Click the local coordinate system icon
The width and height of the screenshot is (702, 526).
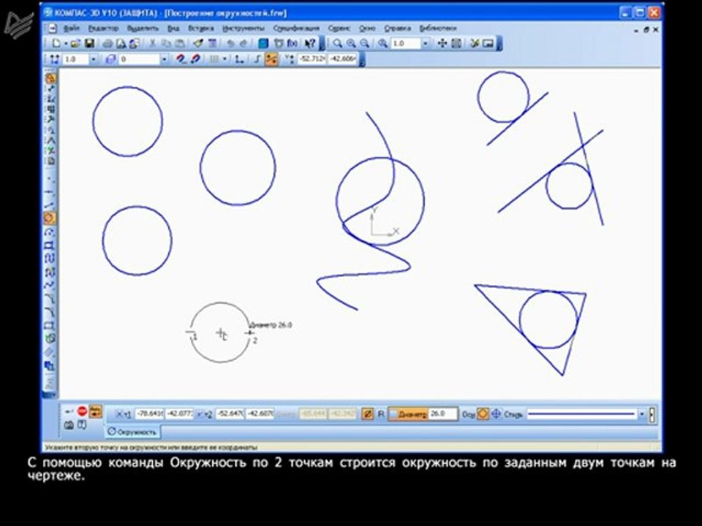click(240, 59)
